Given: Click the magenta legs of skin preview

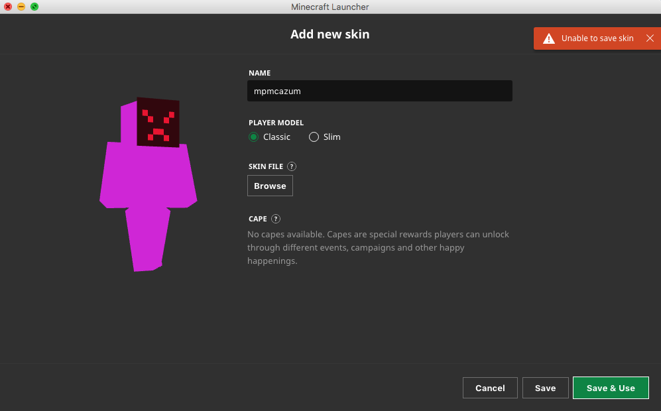Looking at the screenshot, I should click(x=147, y=239).
